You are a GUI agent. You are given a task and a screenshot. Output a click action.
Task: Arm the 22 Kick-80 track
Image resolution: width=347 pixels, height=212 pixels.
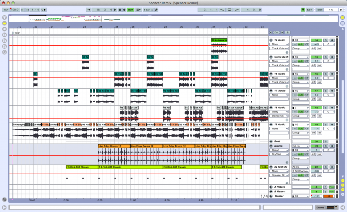tap(332, 167)
